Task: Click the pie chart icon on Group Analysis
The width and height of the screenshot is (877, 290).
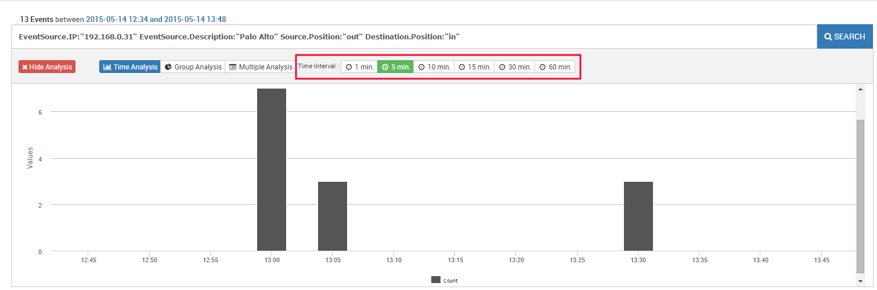Action: pyautogui.click(x=168, y=67)
